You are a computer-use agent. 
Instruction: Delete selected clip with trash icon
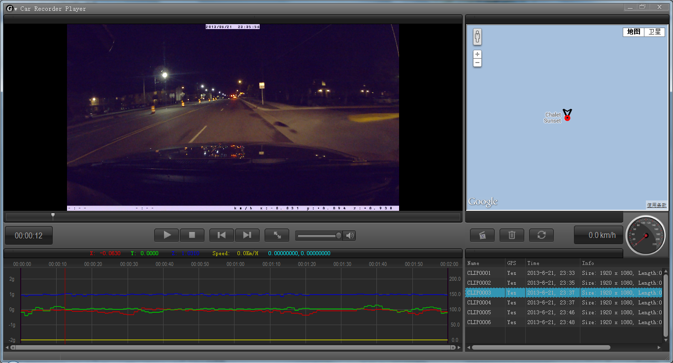(512, 235)
